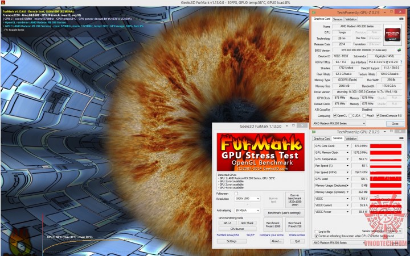Click the Bus Interface question mark icon
Screen dimensions: 410x256
pyautogui.click(x=401, y=62)
